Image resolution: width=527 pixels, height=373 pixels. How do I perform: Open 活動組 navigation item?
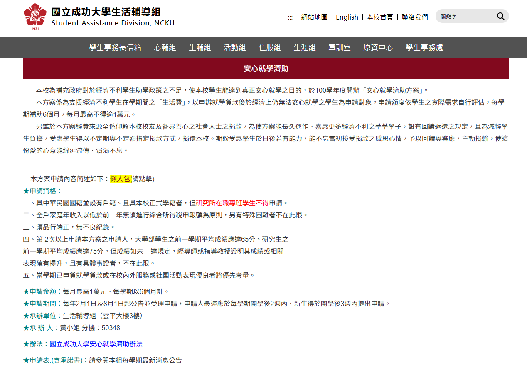tap(235, 47)
